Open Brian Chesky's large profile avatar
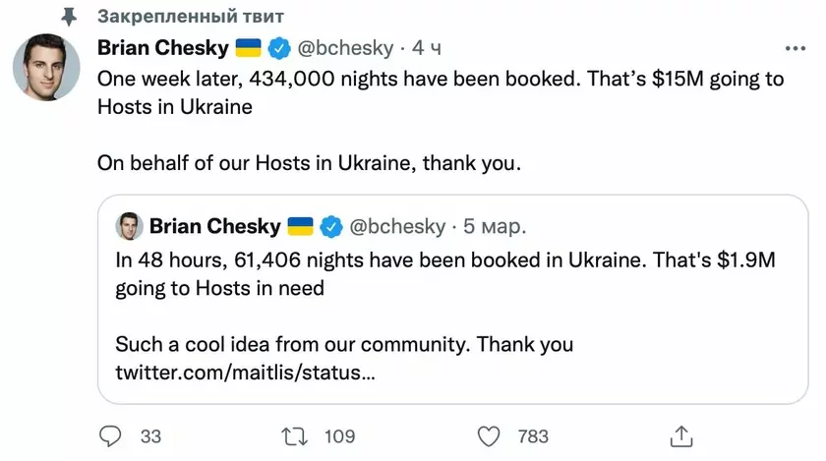This screenshot has height=461, width=826. (46, 72)
